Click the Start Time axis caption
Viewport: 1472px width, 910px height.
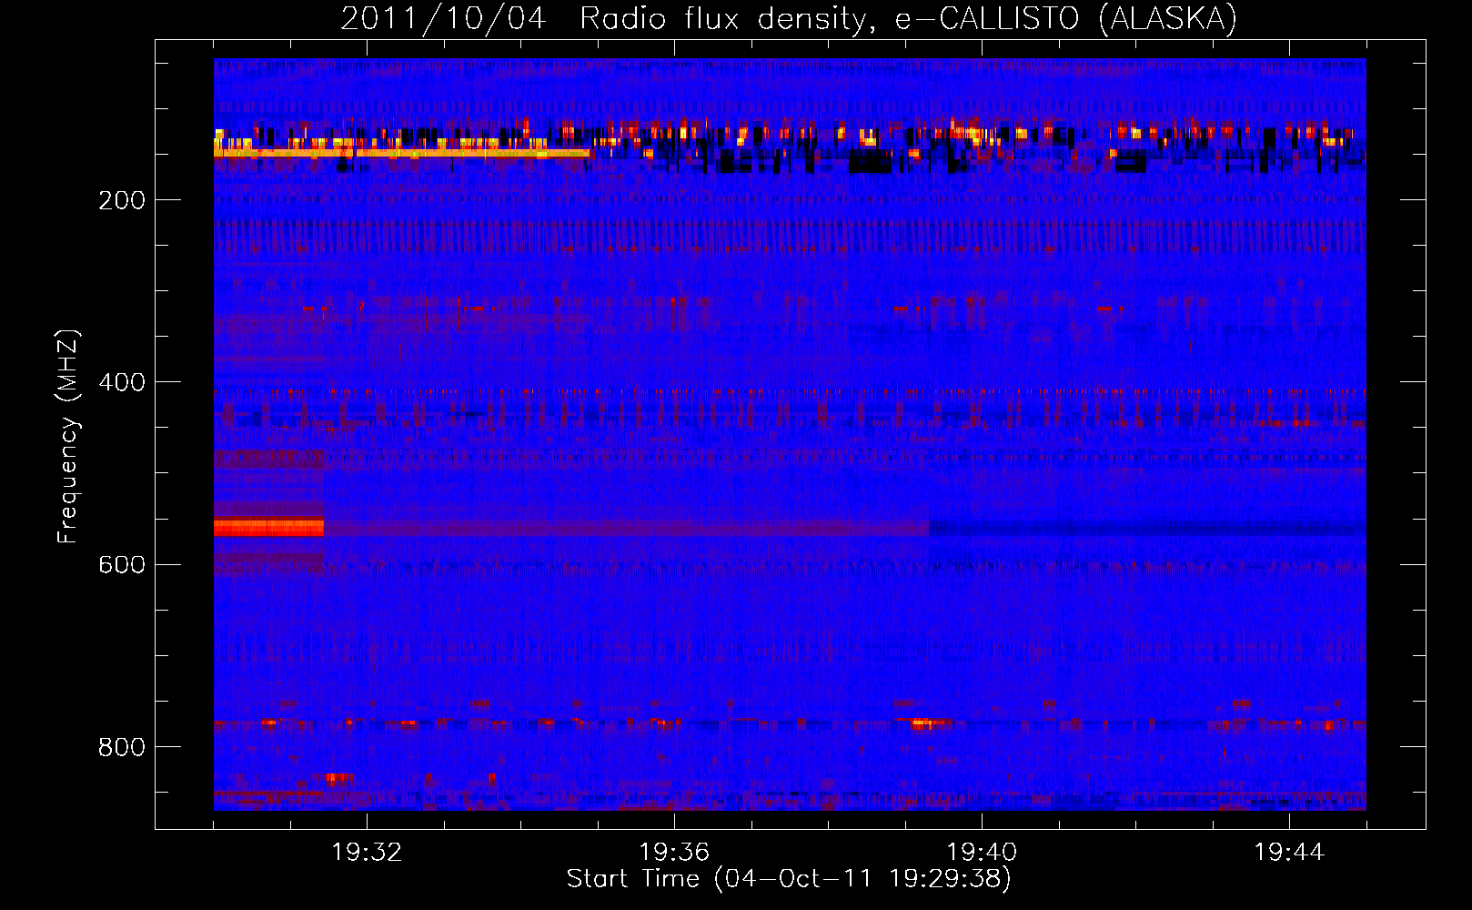(x=789, y=879)
